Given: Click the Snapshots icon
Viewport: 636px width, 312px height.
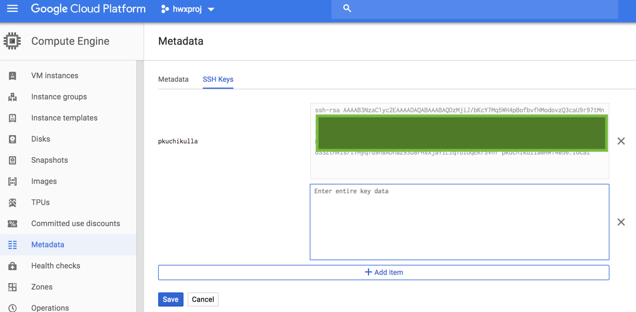Looking at the screenshot, I should coord(12,161).
